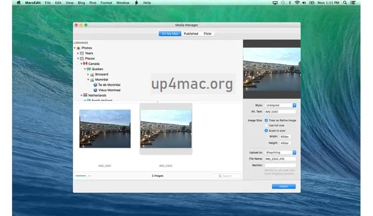Click the Canada flag icon
Screen dimensions: 373x216
point(85,63)
